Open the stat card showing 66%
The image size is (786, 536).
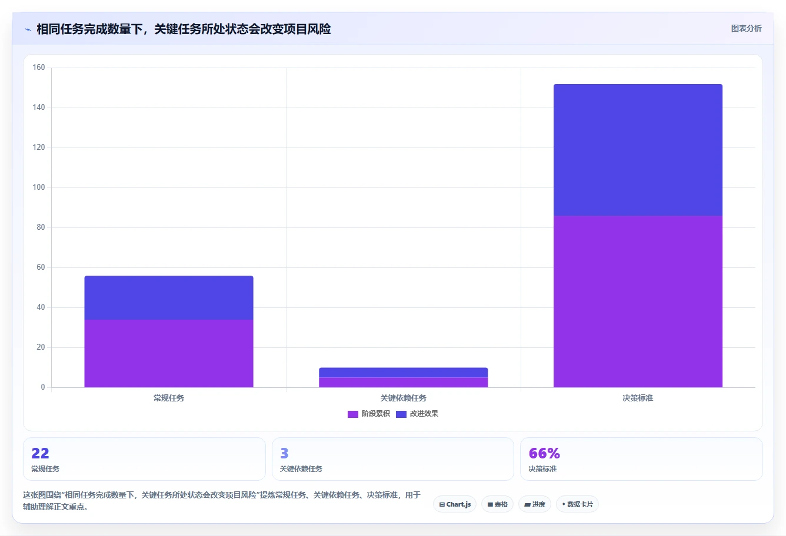point(641,459)
